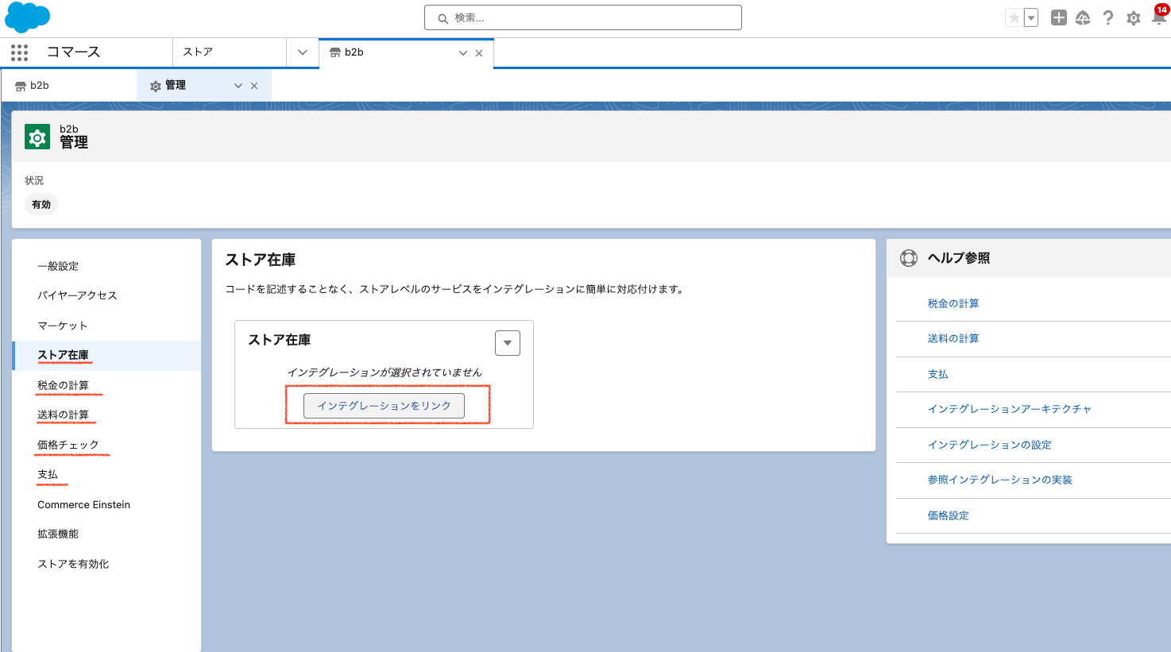This screenshot has height=652, width=1171.
Task: Click the ヘルプ参照 panel lifebuoy icon
Action: click(x=908, y=257)
